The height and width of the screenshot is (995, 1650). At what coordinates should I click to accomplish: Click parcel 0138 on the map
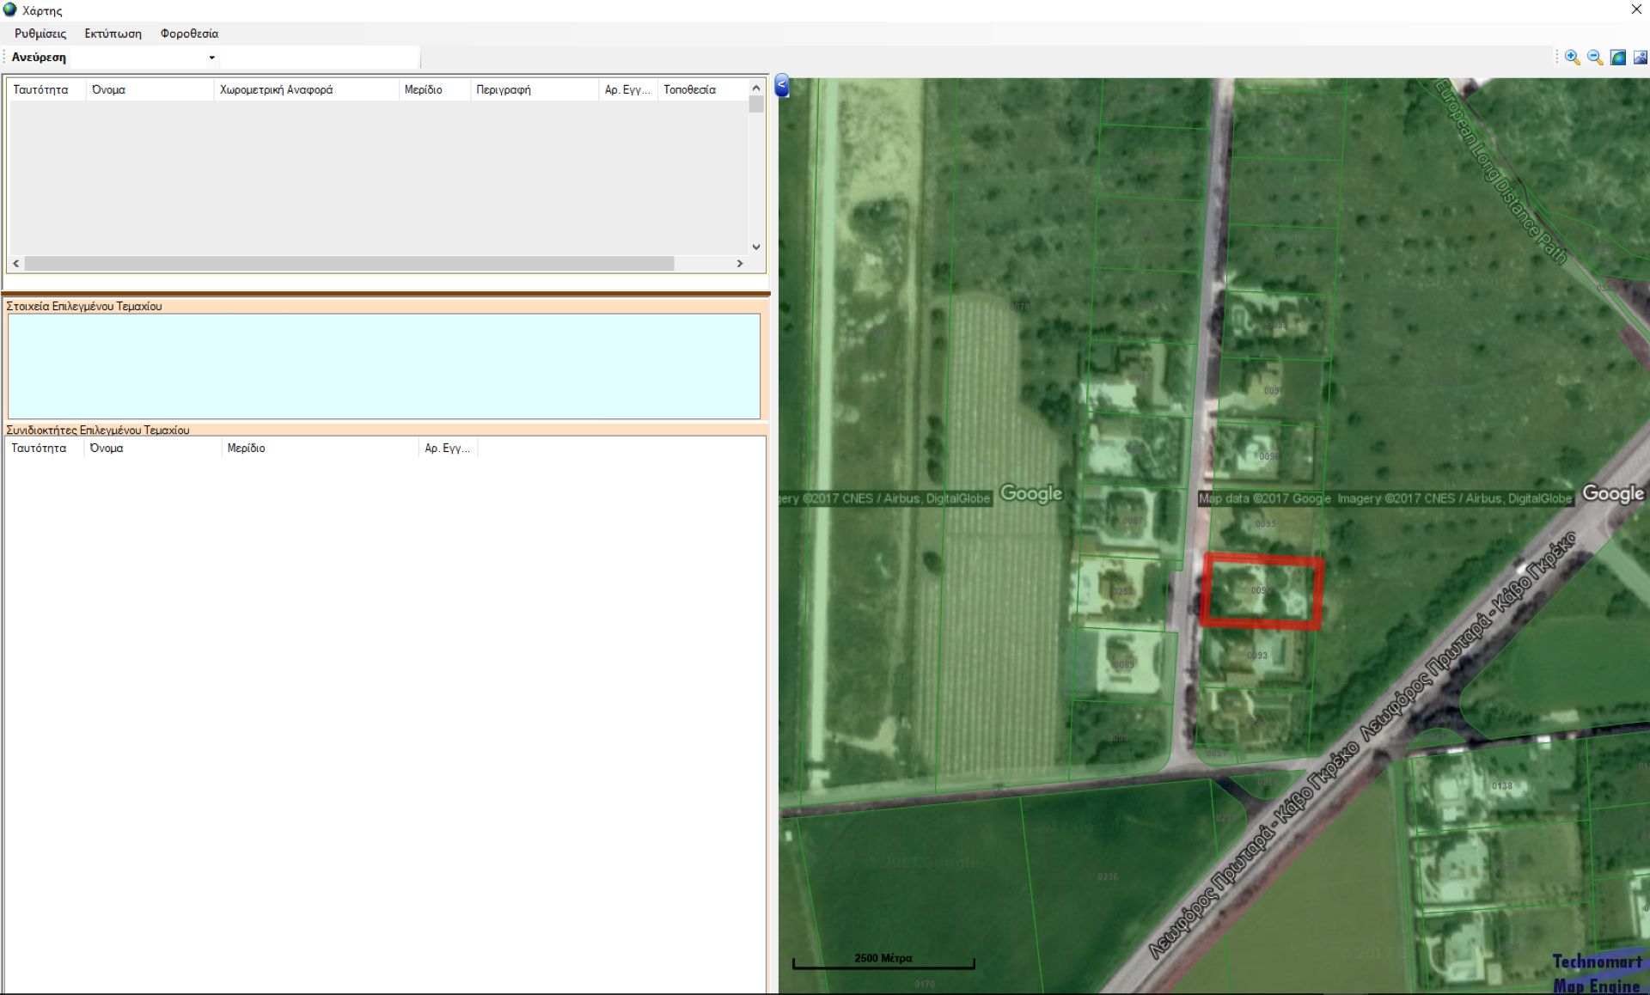click(1501, 786)
